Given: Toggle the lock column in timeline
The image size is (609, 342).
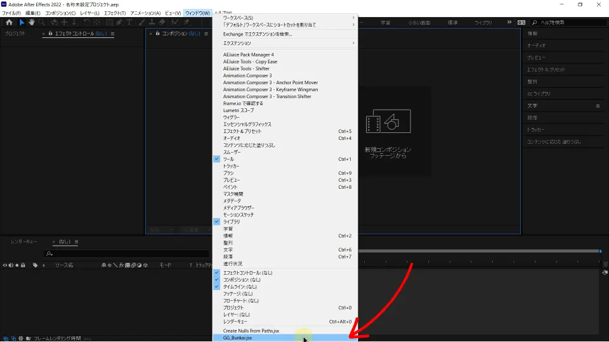Looking at the screenshot, I should pos(23,265).
